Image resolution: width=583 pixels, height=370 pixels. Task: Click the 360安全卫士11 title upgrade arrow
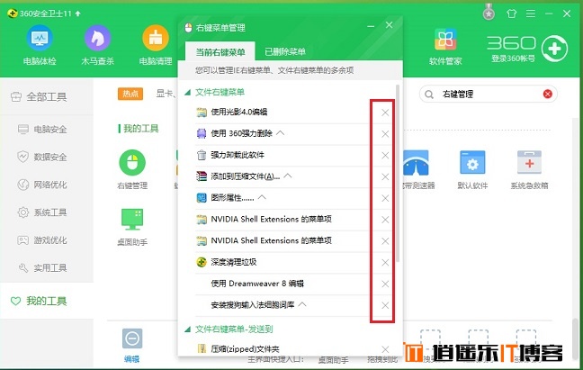[x=77, y=14]
